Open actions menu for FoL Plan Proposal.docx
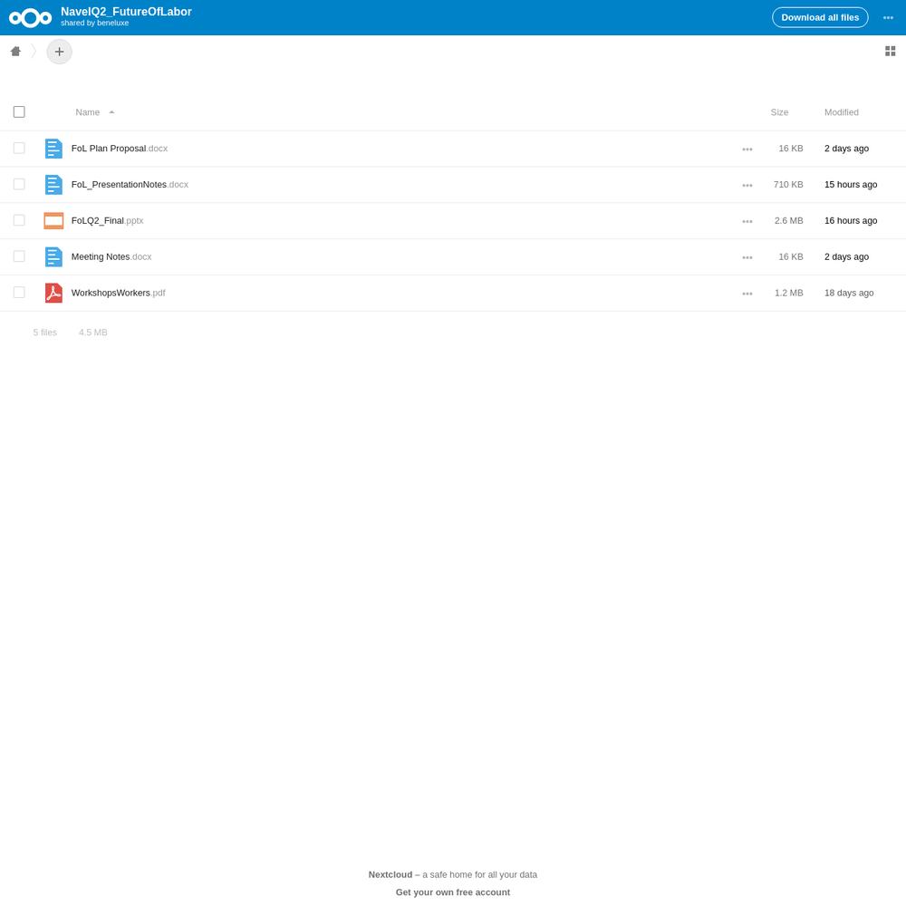This screenshot has width=906, height=906. (x=747, y=149)
